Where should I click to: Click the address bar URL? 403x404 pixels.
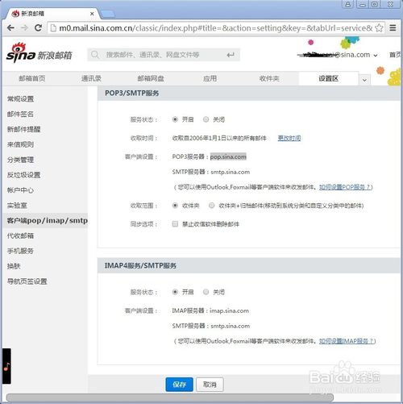pos(216,28)
